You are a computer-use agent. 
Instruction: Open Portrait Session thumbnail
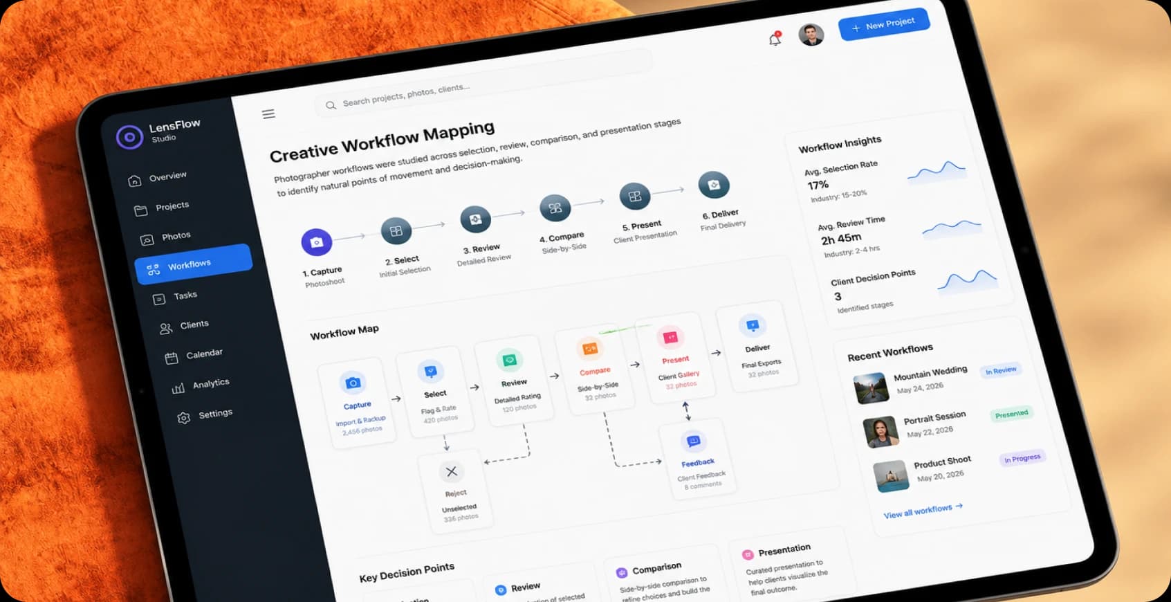point(881,432)
